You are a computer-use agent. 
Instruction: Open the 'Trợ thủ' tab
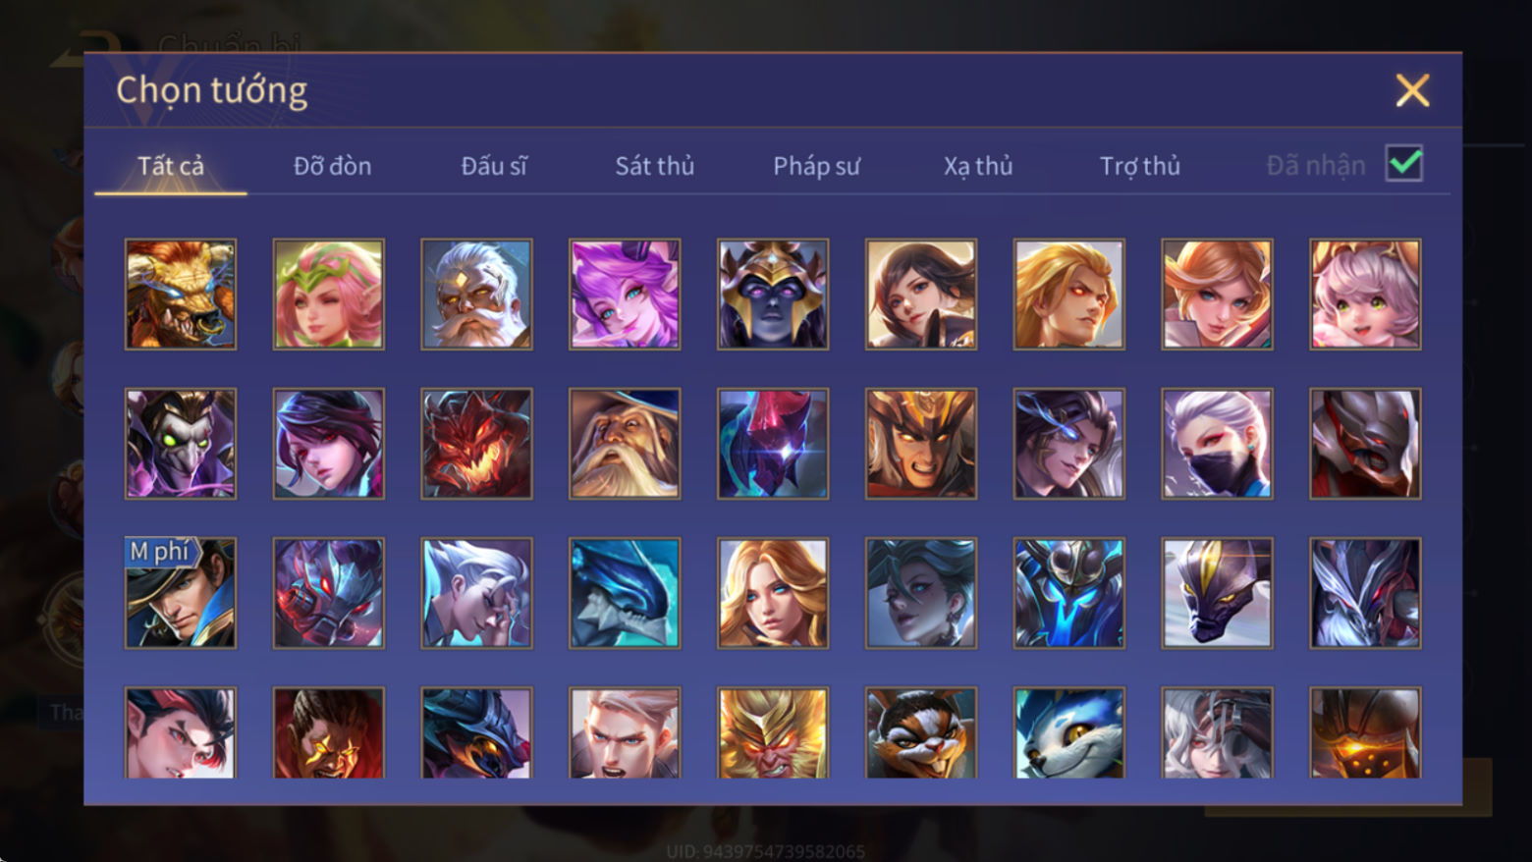point(1139,166)
